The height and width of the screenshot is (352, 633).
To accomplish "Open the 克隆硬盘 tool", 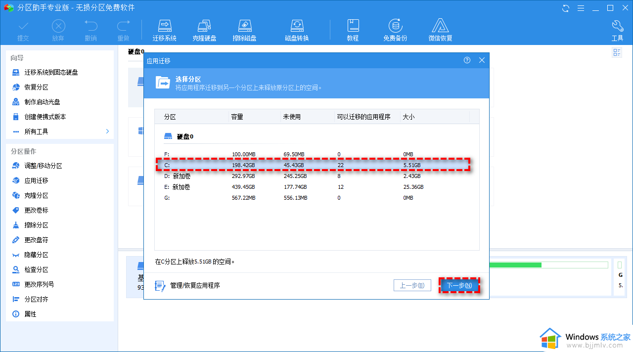I will click(204, 30).
